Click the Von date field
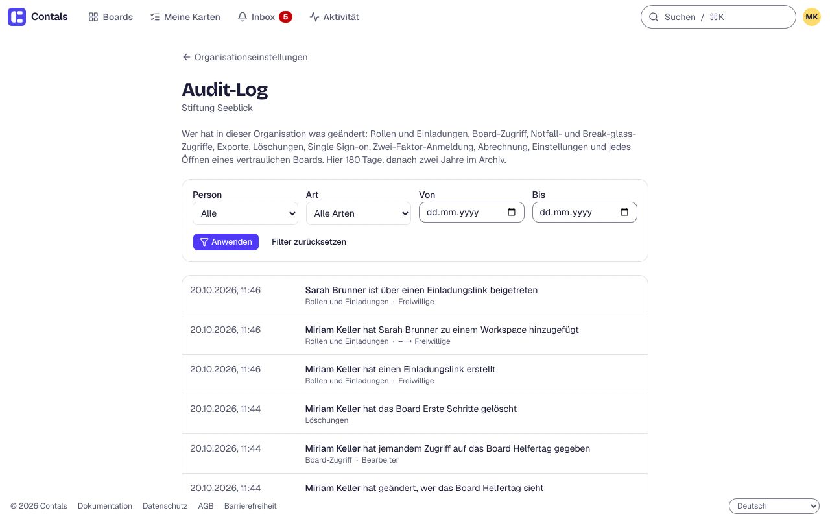This screenshot has height=519, width=830. tap(471, 212)
